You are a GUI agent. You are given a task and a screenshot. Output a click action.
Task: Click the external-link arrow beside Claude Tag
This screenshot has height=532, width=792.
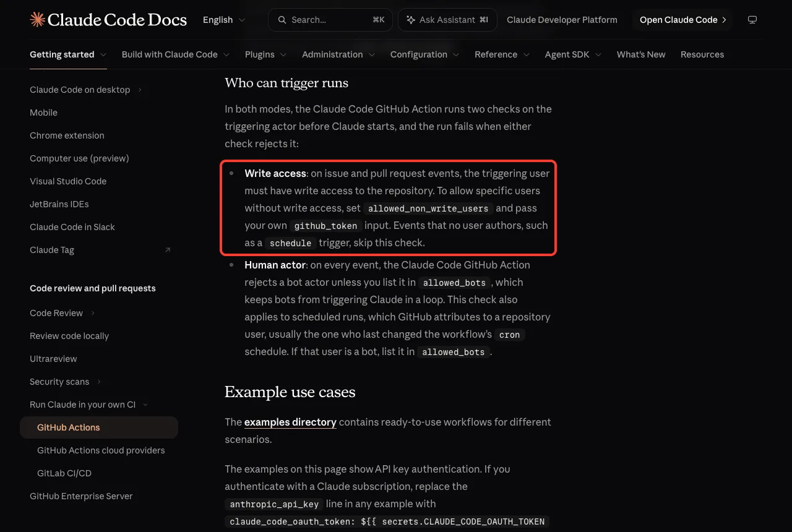tap(168, 250)
